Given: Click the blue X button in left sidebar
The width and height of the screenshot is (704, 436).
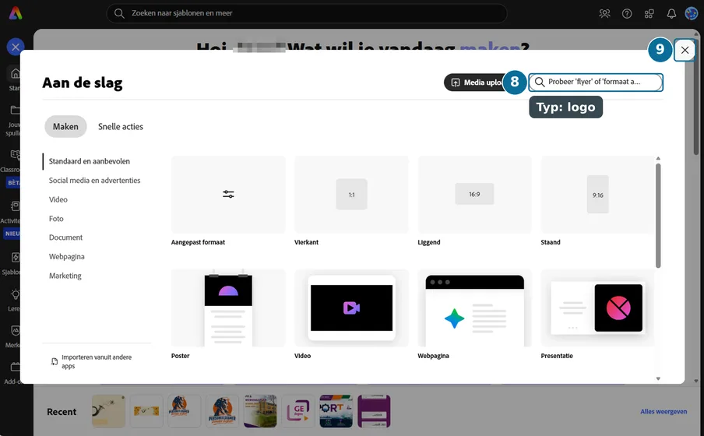Looking at the screenshot, I should pos(16,47).
